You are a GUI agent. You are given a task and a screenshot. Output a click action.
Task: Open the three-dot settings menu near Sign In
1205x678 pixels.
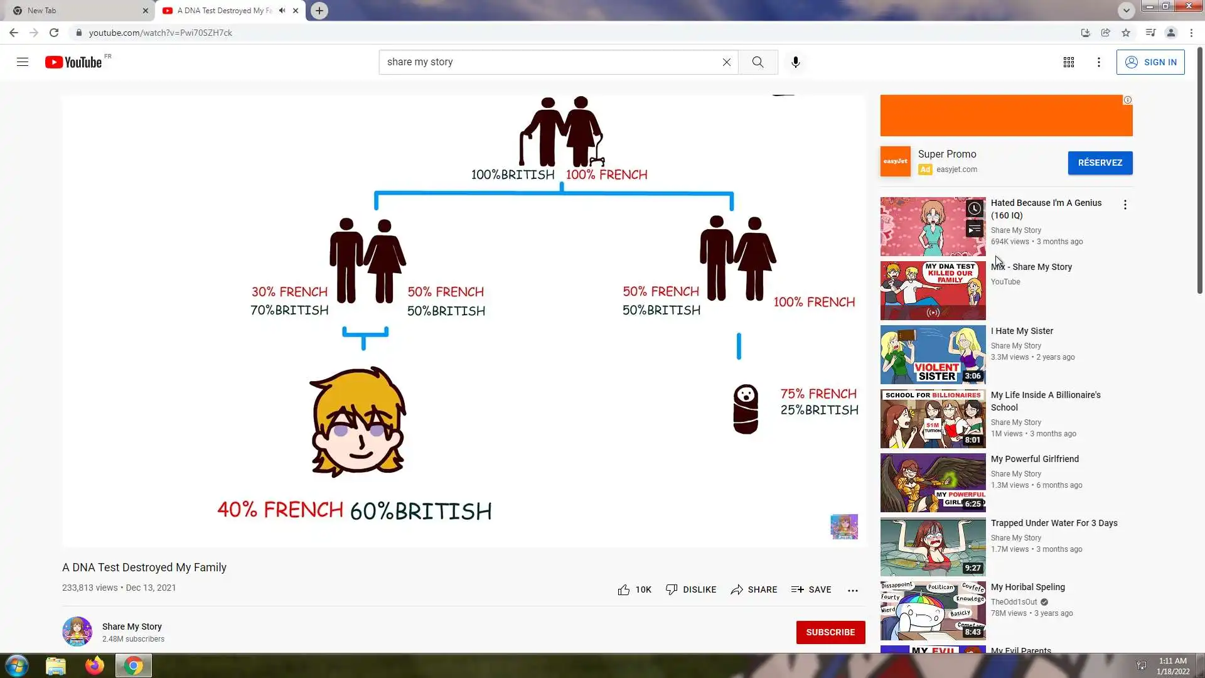[x=1098, y=62]
